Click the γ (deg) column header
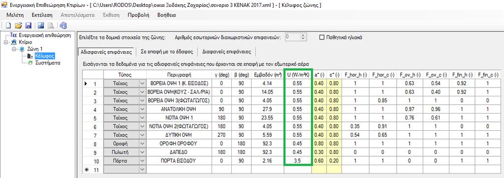The width and height of the screenshot is (504, 178). pos(222,75)
